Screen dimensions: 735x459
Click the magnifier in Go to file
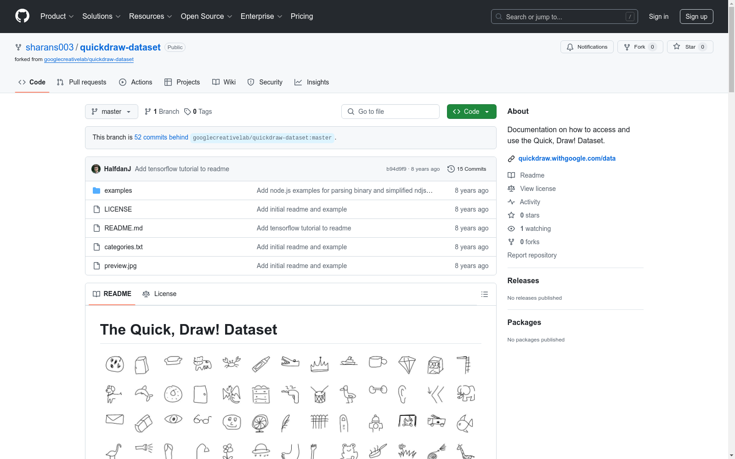coord(351,112)
